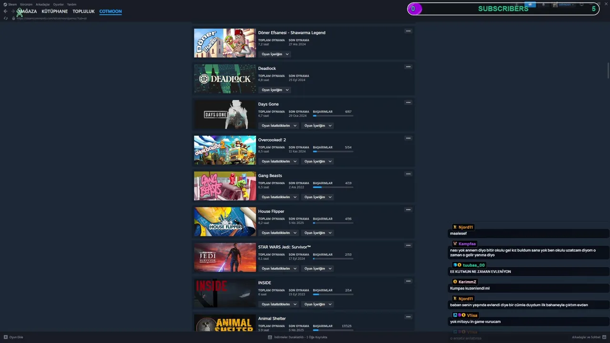Open the Yardım menu
Image resolution: width=610 pixels, height=343 pixels.
71,4
